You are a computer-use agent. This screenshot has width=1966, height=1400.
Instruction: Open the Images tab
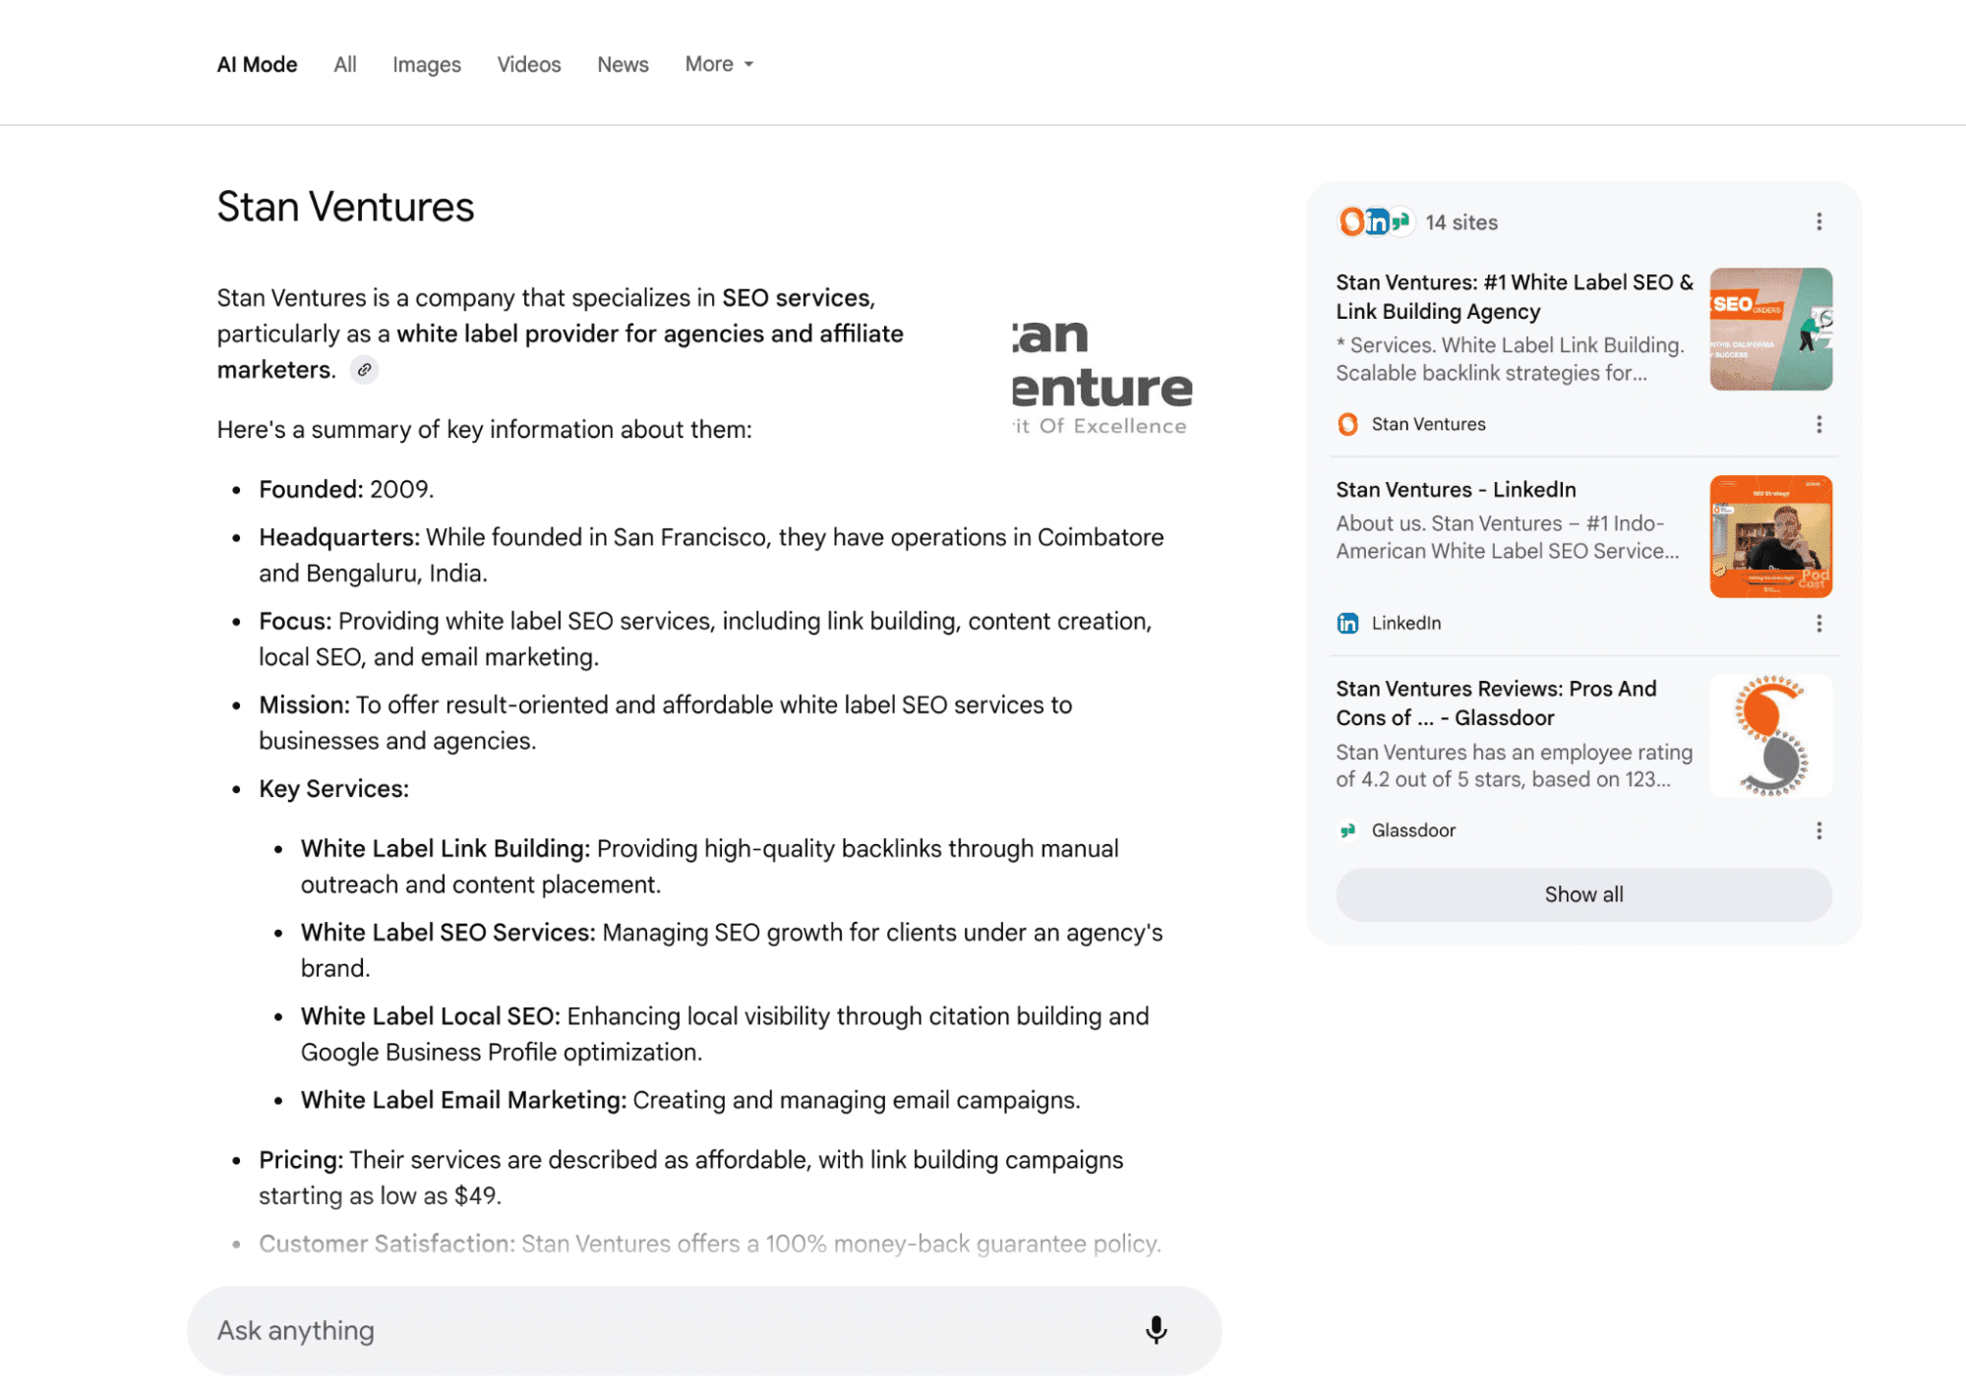click(x=426, y=64)
